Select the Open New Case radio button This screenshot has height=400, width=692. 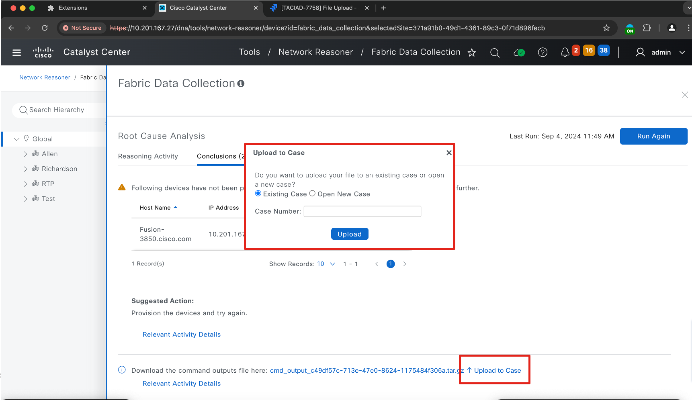tap(312, 194)
